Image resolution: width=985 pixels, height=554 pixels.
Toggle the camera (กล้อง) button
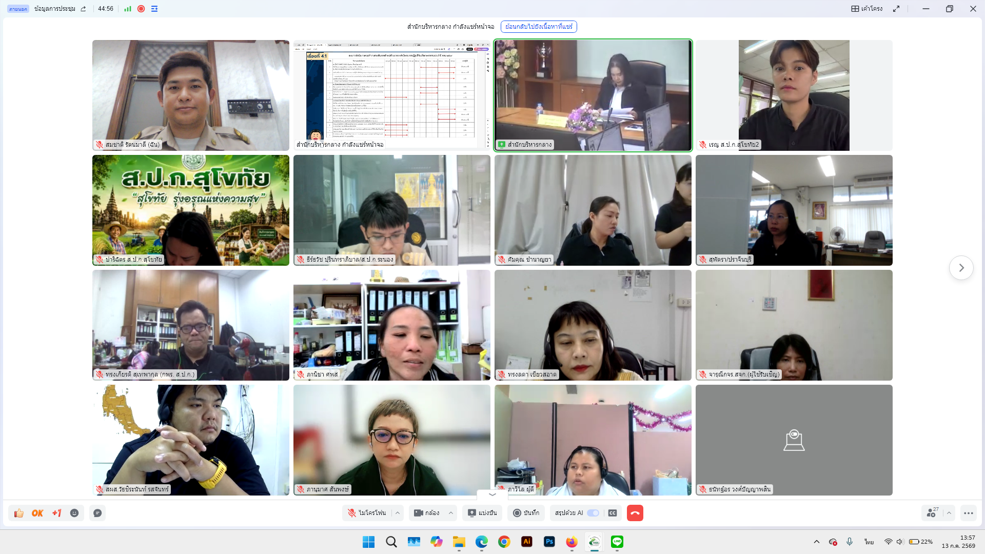pyautogui.click(x=427, y=513)
